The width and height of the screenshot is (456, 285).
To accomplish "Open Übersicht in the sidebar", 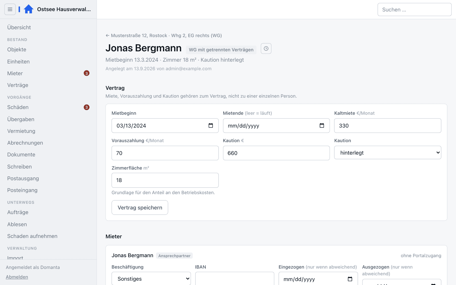I will [x=19, y=27].
